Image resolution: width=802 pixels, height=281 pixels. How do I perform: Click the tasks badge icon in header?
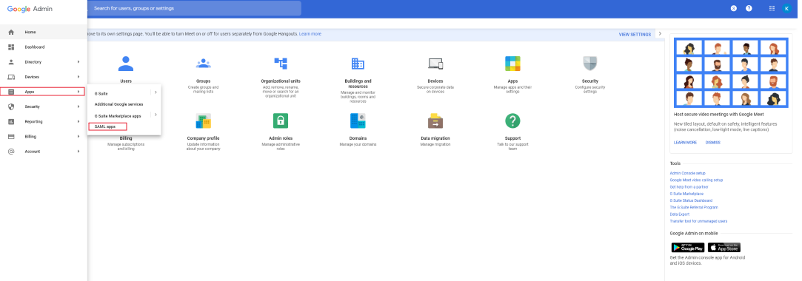coord(734,8)
